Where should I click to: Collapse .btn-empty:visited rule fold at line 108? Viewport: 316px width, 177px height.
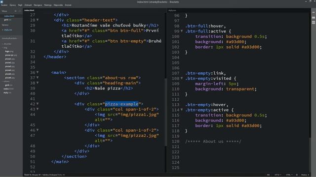click(x=182, y=78)
